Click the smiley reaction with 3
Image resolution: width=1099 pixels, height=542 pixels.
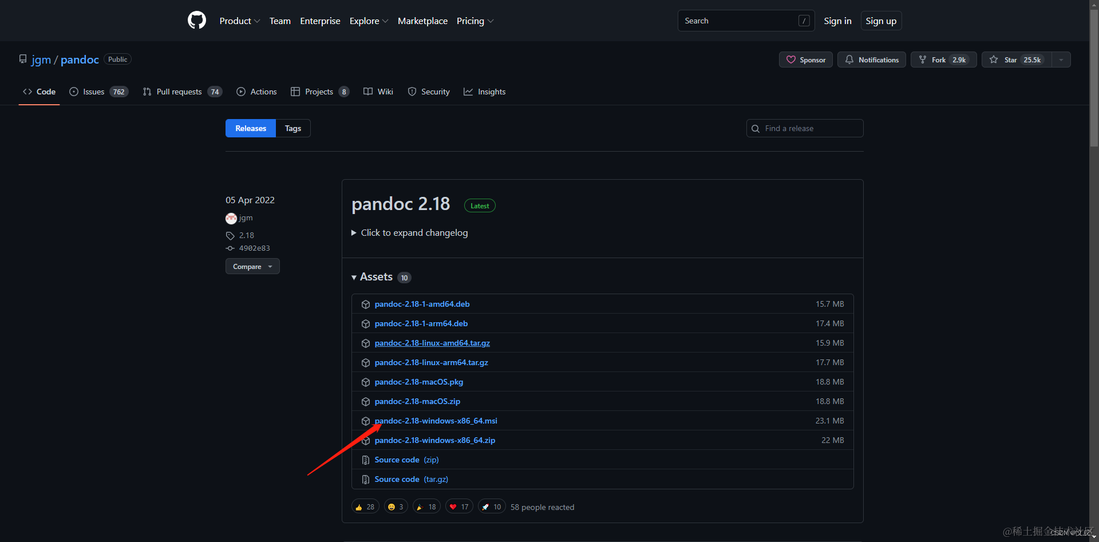pos(396,507)
